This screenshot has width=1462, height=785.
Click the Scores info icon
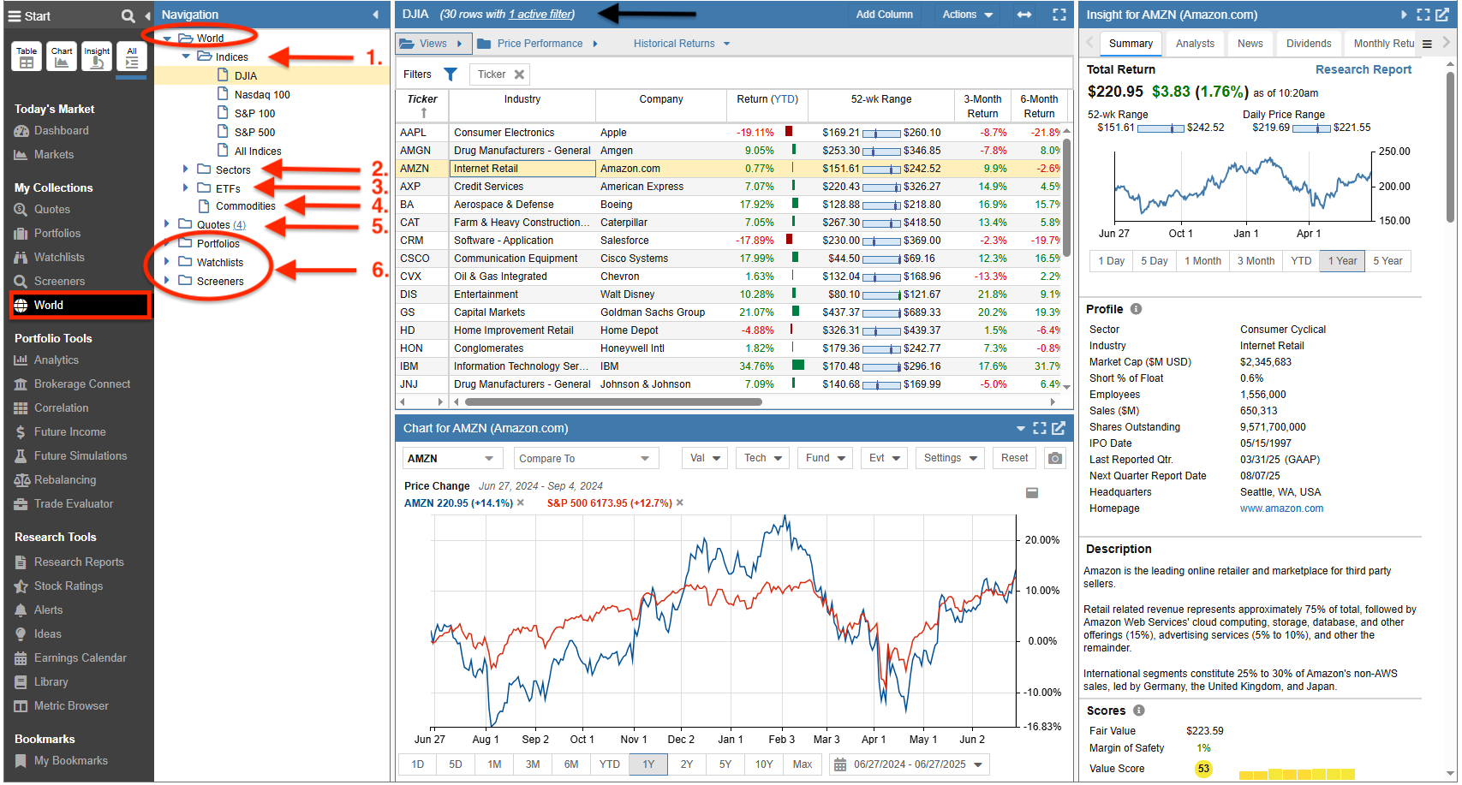1138,711
